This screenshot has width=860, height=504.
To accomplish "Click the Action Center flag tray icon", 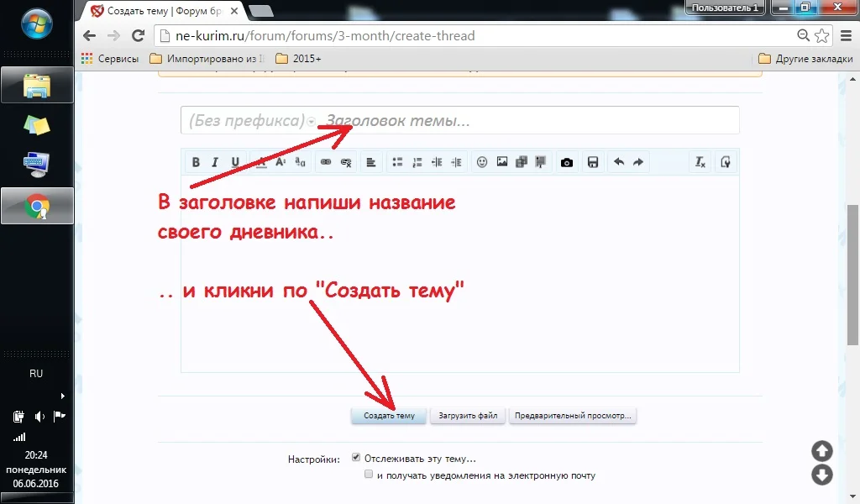I will 60,417.
